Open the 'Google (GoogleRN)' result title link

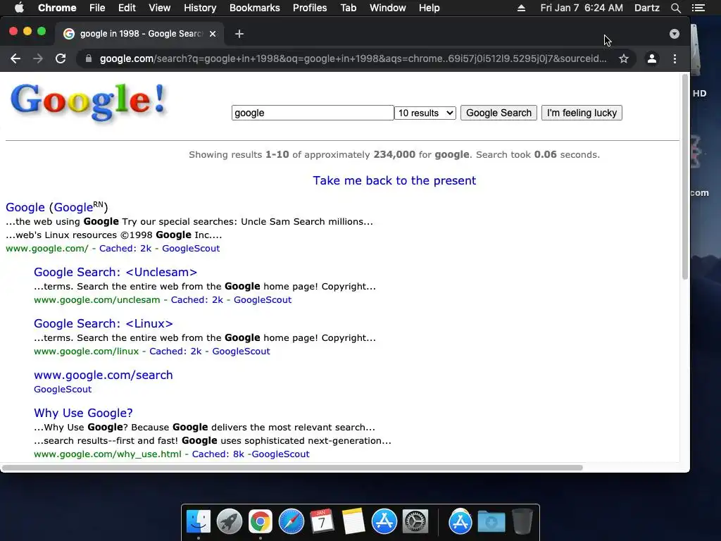click(x=57, y=207)
